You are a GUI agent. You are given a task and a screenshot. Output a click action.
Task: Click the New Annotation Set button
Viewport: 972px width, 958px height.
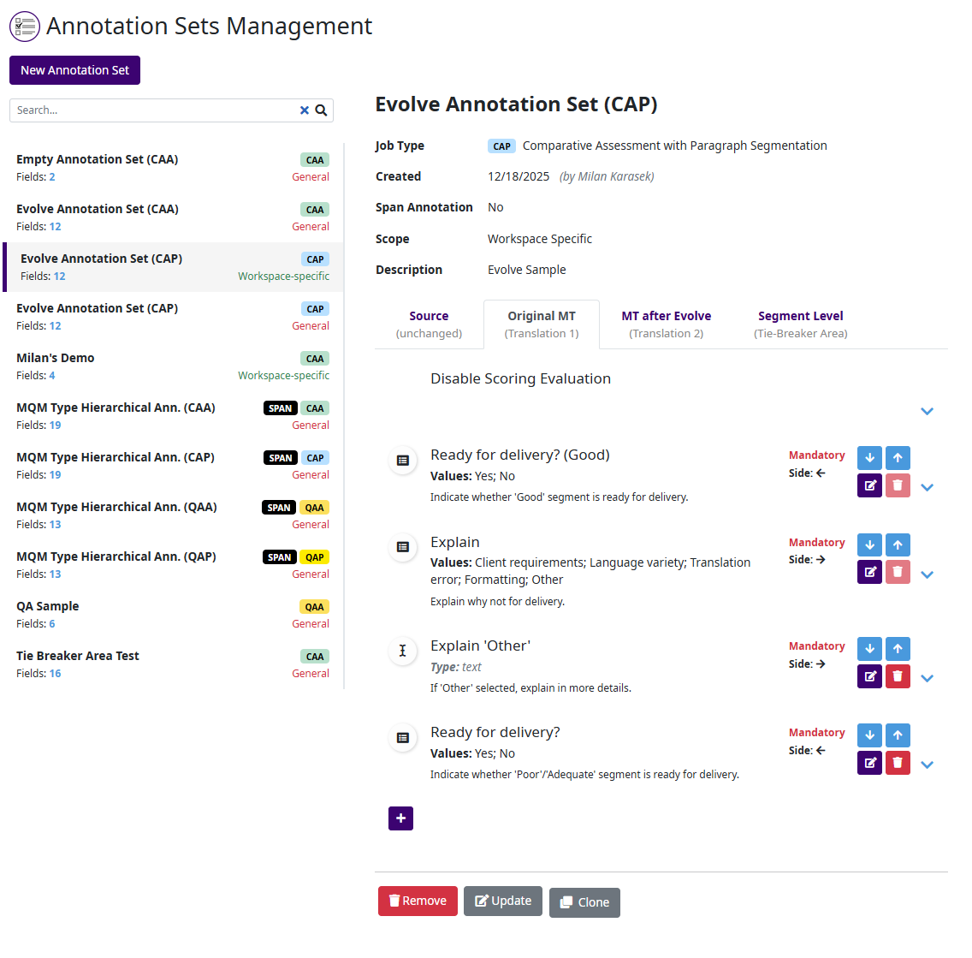coord(74,70)
